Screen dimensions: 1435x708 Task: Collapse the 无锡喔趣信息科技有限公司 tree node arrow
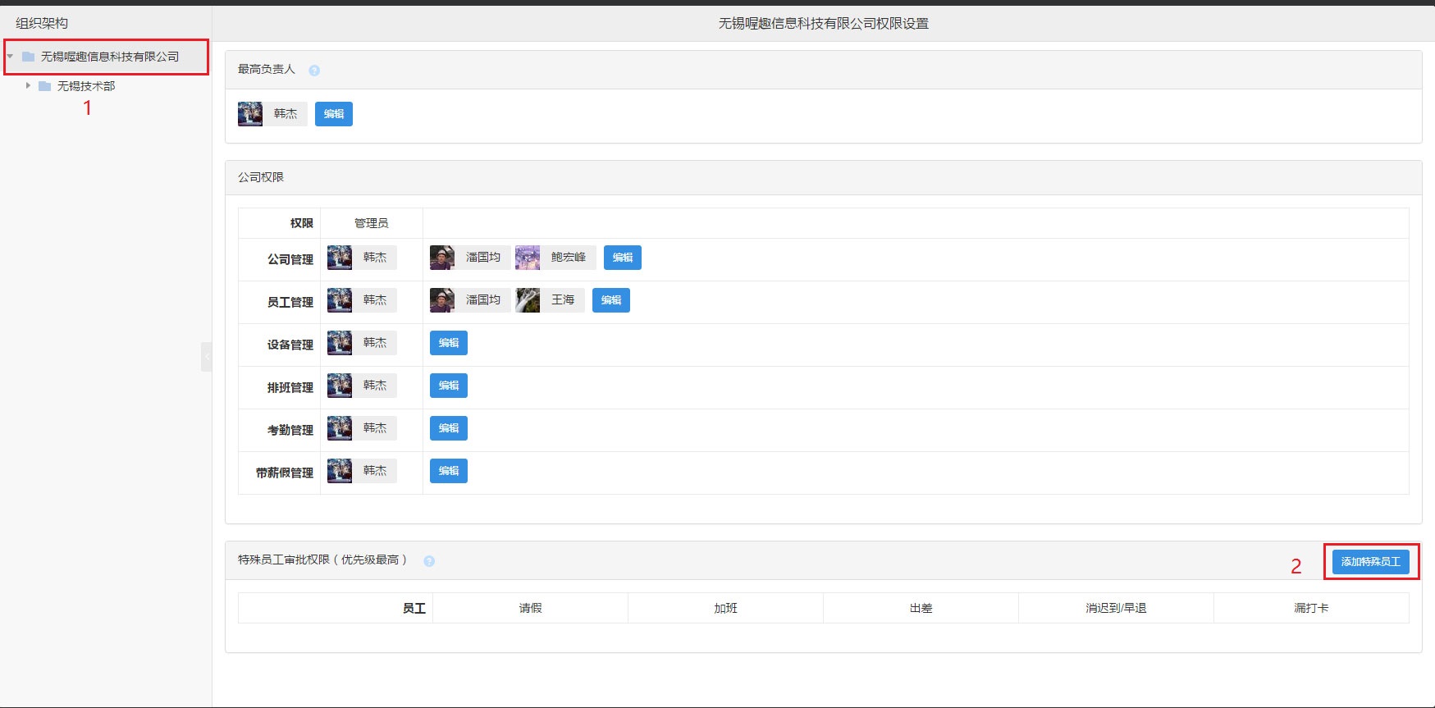[x=11, y=57]
